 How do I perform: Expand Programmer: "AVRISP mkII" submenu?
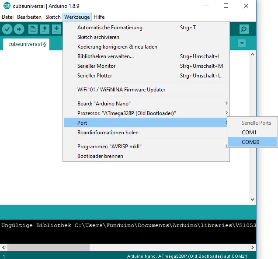click(x=146, y=147)
